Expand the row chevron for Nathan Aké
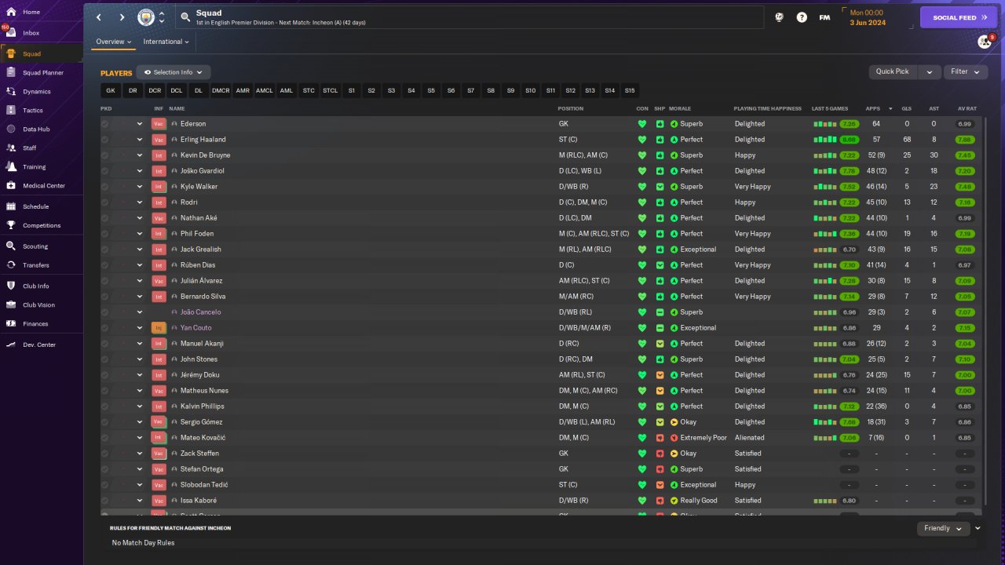 (x=140, y=217)
